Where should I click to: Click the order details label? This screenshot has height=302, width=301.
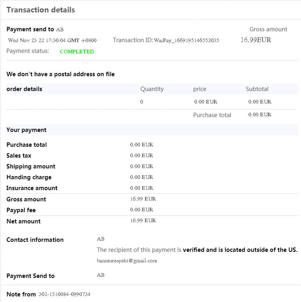click(24, 89)
